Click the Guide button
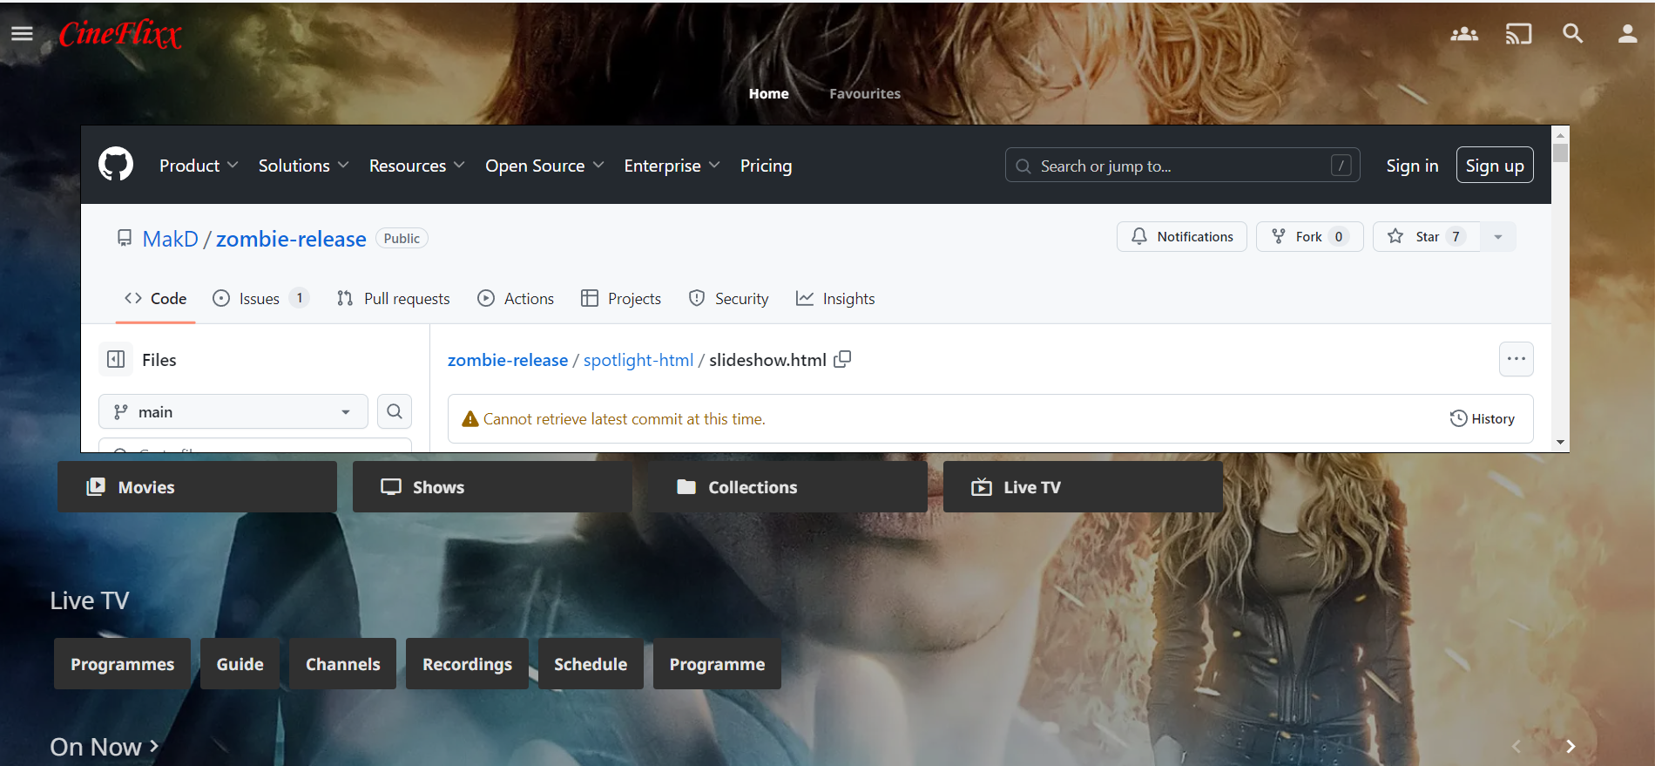This screenshot has width=1655, height=766. coord(240,664)
